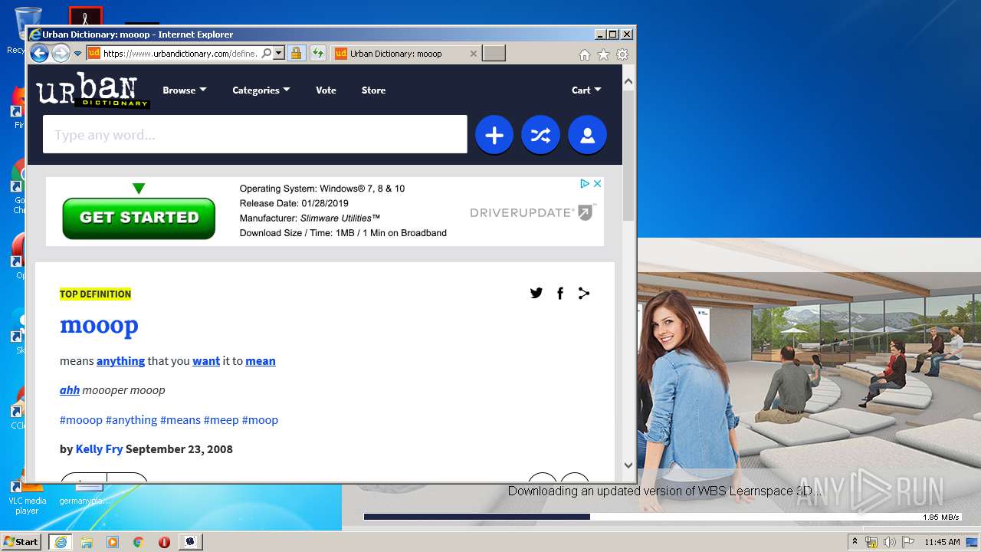Image resolution: width=981 pixels, height=552 pixels.
Task: Expand the address bar autocomplete dropdown
Action: 279,54
